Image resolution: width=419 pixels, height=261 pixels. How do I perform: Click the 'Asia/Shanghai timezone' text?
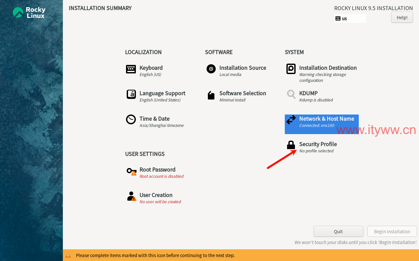(161, 125)
